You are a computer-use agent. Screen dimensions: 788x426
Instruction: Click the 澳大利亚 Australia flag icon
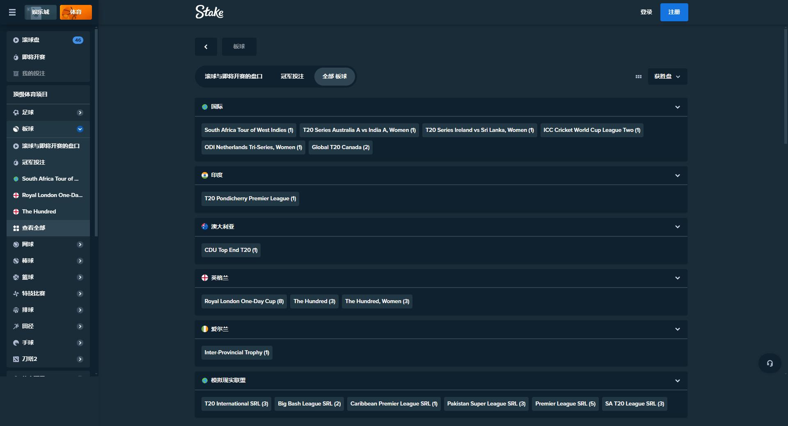(205, 227)
